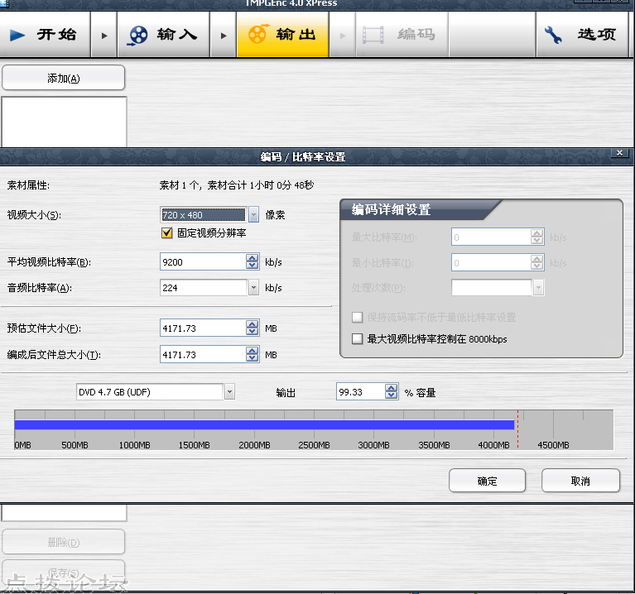This screenshot has width=635, height=594.
Task: Open the 处理次数(P) dropdown
Action: pos(538,288)
